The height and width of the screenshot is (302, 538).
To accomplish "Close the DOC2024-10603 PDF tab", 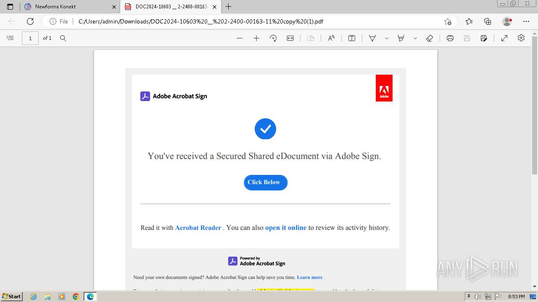I will tap(215, 7).
